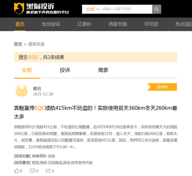Screen dimensions: 192x176
Task: Switch to the 商家 results tab
Action: coord(103,70)
